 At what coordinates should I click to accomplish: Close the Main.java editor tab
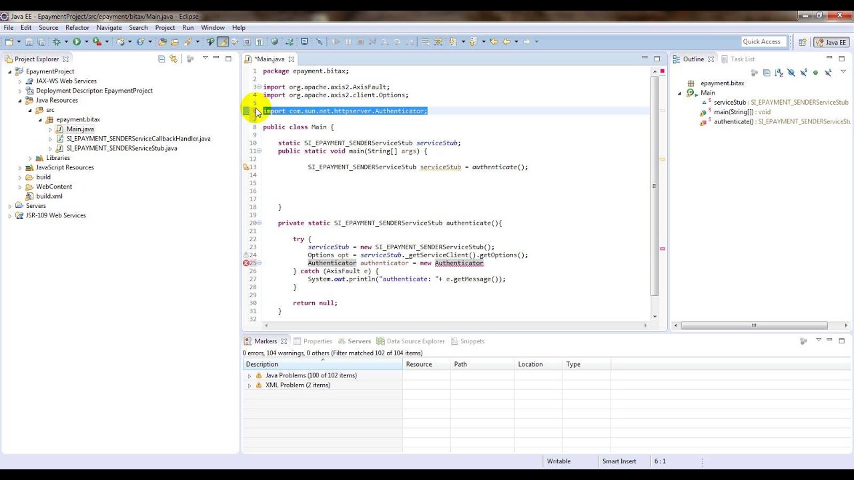click(291, 59)
